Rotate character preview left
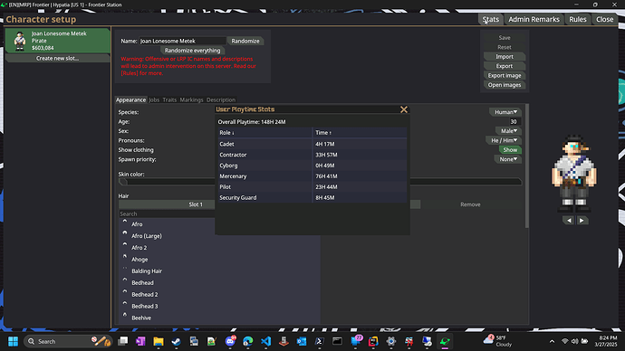The image size is (625, 351). pyautogui.click(x=569, y=221)
